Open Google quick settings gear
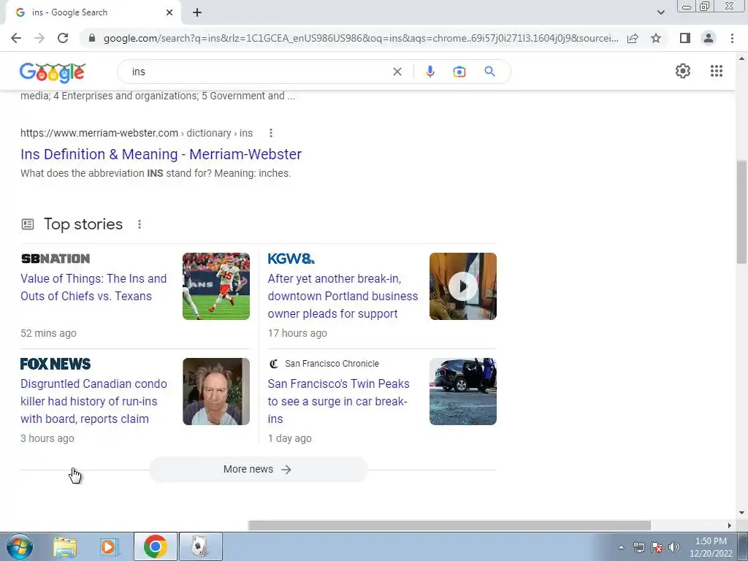 (683, 71)
